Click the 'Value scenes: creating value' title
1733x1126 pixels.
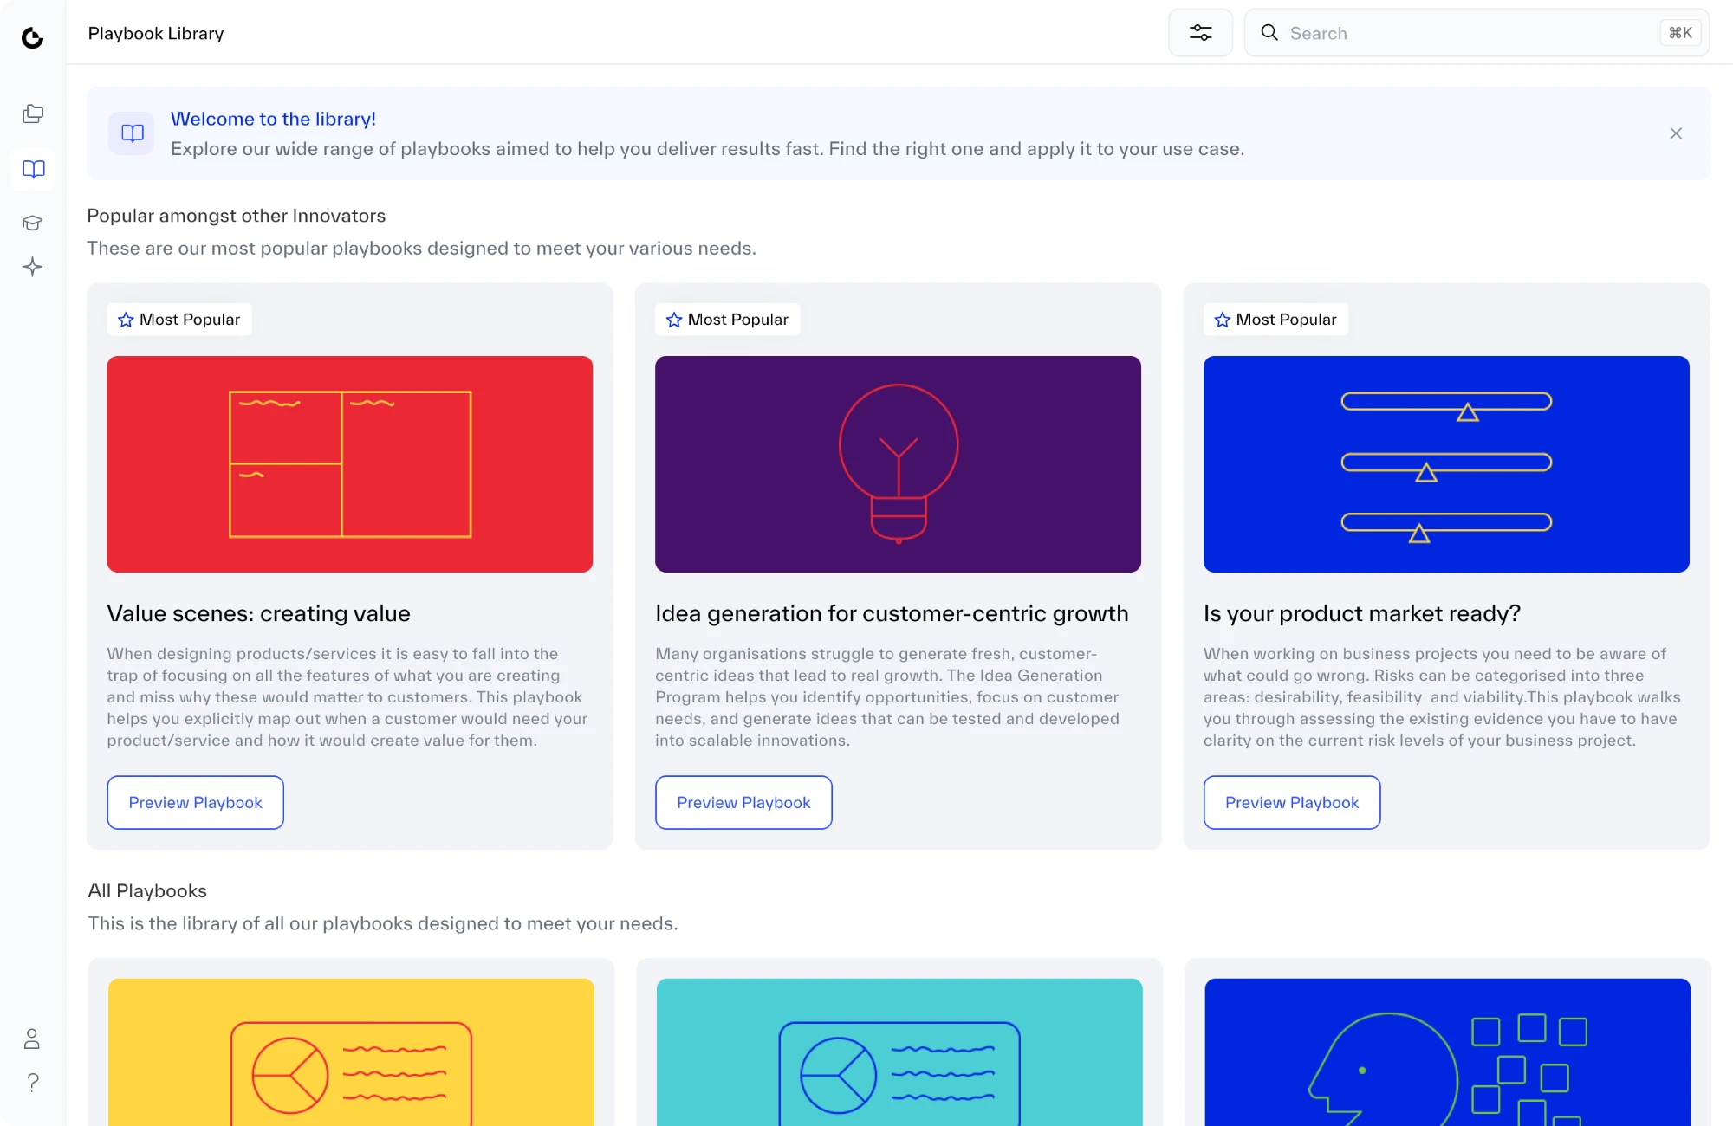(x=258, y=613)
